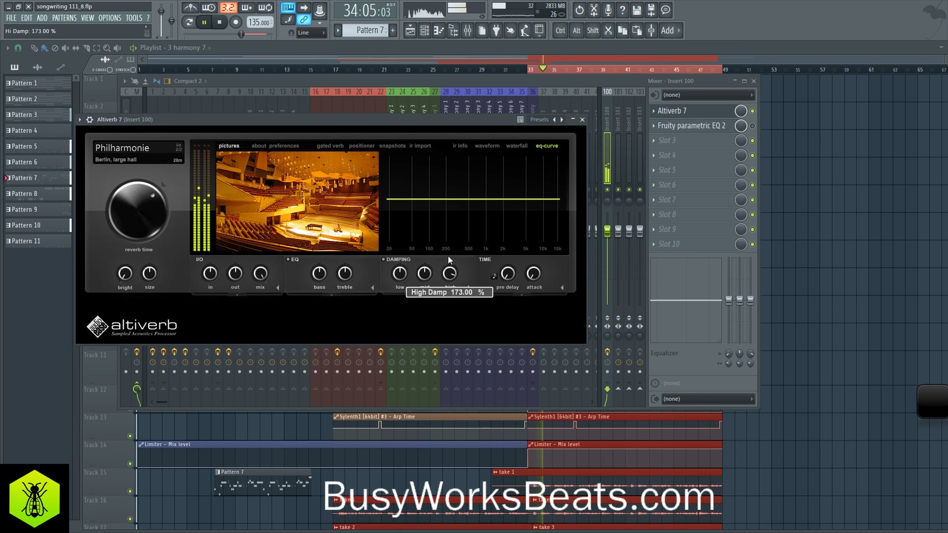The height and width of the screenshot is (533, 948).
Task: Toggle the typing keyboard to piano icon
Action: coord(288,7)
